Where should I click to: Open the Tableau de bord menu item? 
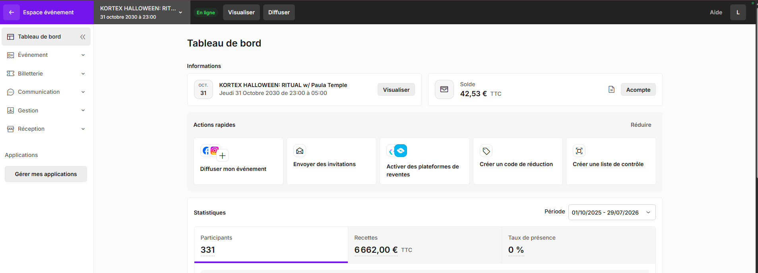46,37
